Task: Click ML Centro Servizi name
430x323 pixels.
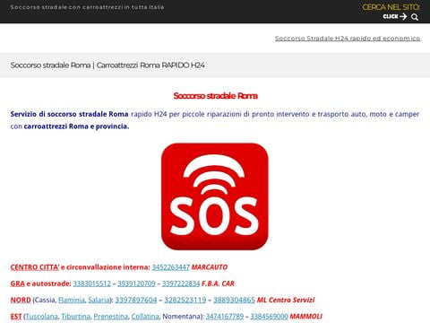Action: (x=286, y=300)
